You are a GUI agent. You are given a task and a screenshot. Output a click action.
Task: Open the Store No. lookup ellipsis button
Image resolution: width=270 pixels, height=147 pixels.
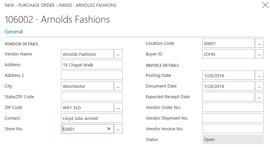coord(118,129)
